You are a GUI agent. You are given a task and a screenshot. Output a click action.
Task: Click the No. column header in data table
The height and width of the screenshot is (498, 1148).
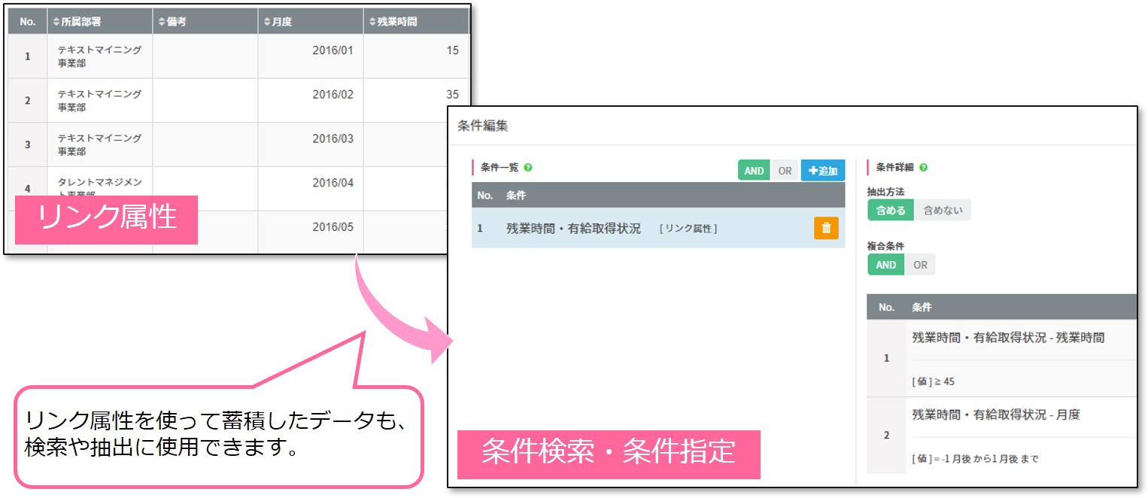coord(28,22)
